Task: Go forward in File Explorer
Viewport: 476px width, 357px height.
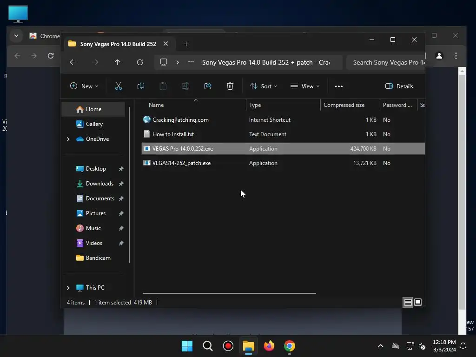Action: [95, 62]
